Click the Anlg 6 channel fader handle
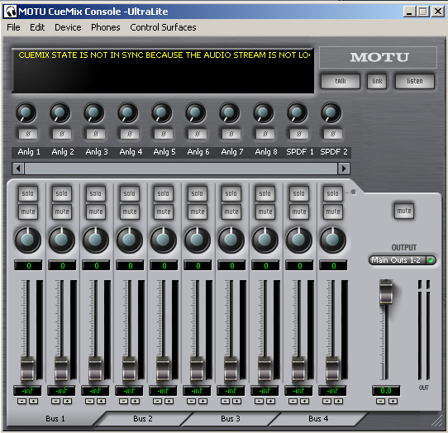 point(198,369)
